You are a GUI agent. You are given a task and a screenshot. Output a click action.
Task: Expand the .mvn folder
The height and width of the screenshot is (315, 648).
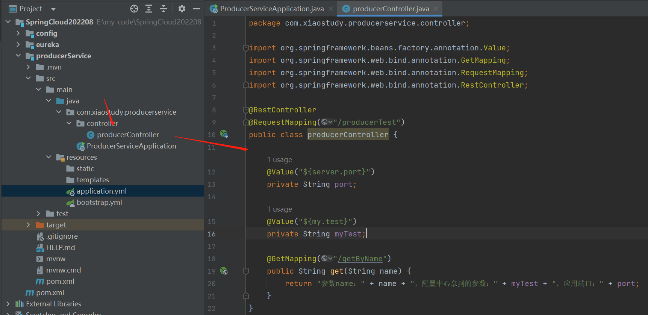coord(28,67)
